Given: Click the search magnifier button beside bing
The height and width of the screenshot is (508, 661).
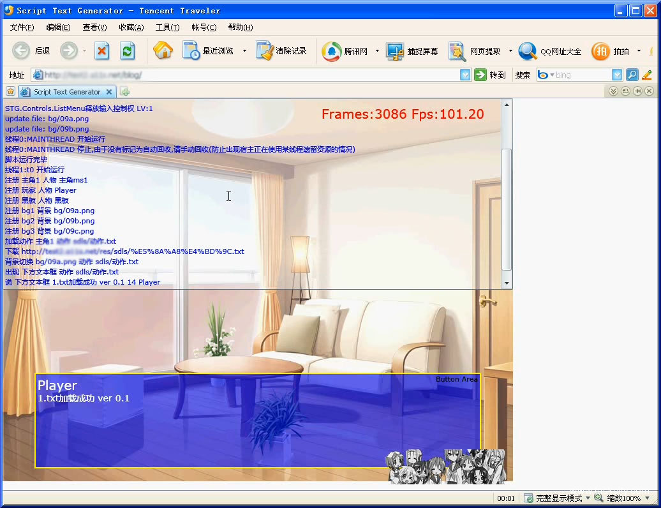Looking at the screenshot, I should [632, 75].
